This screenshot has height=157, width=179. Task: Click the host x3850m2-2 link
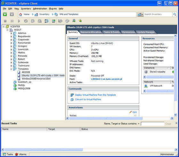pyautogui.click(x=106, y=79)
